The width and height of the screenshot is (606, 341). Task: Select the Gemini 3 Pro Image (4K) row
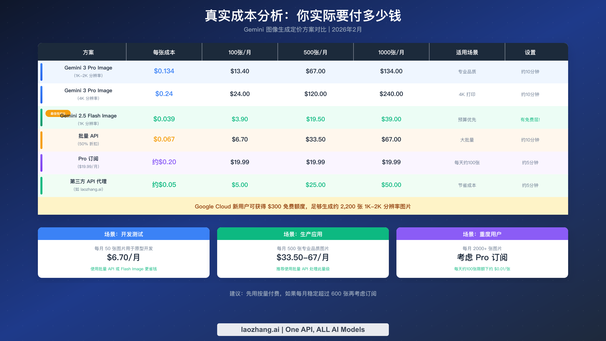88,94
